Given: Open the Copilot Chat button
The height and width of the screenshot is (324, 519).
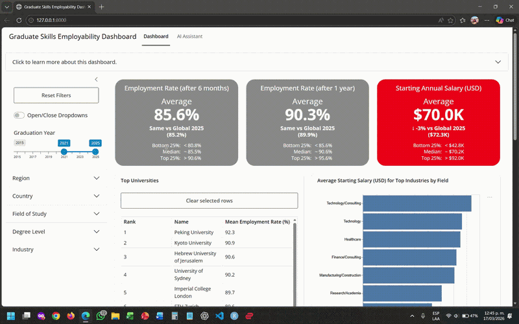Looking at the screenshot, I should click(x=505, y=20).
